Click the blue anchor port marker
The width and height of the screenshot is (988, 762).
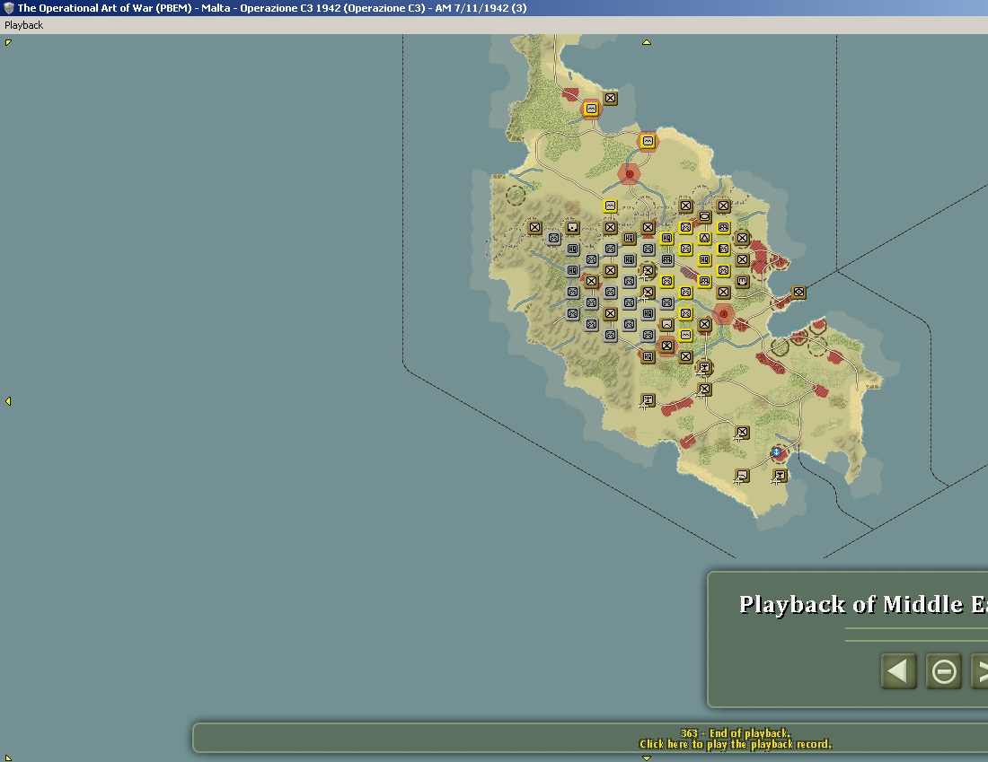pos(777,452)
